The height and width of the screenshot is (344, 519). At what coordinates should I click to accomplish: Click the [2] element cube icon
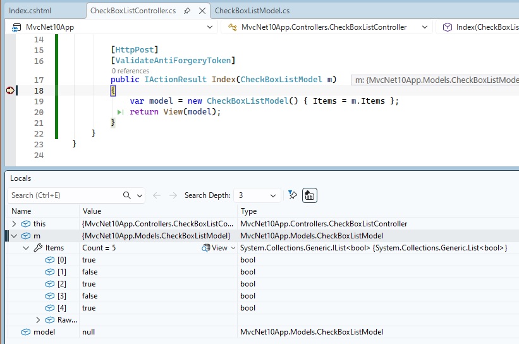click(50, 284)
